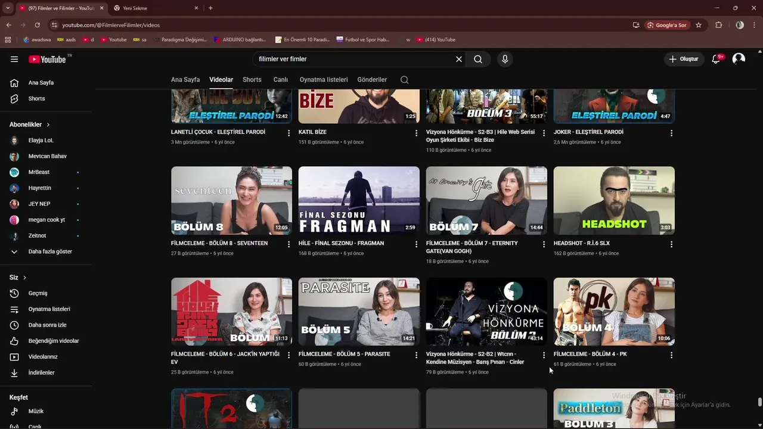
Task: Open options menu for JOKER - ELEŞTİREL PARODİ
Action: [x=671, y=133]
